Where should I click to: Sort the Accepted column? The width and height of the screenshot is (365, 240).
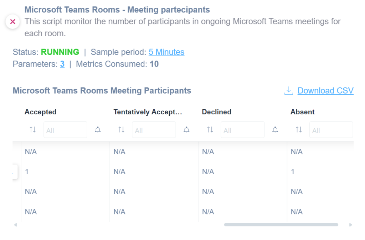tap(33, 130)
